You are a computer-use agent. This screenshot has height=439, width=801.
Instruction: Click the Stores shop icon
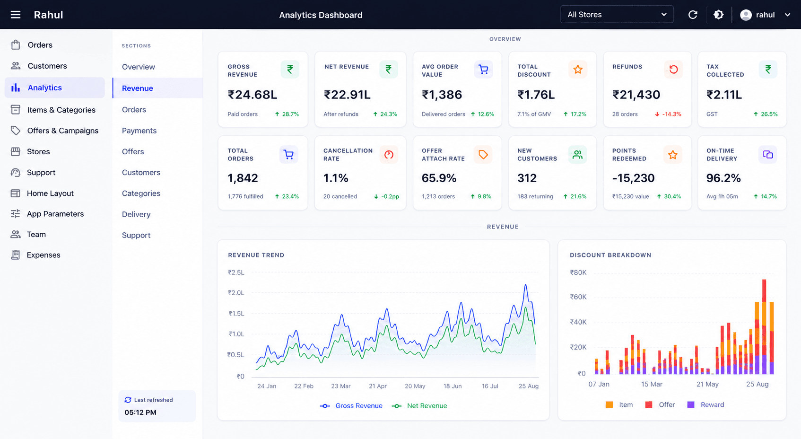click(16, 151)
